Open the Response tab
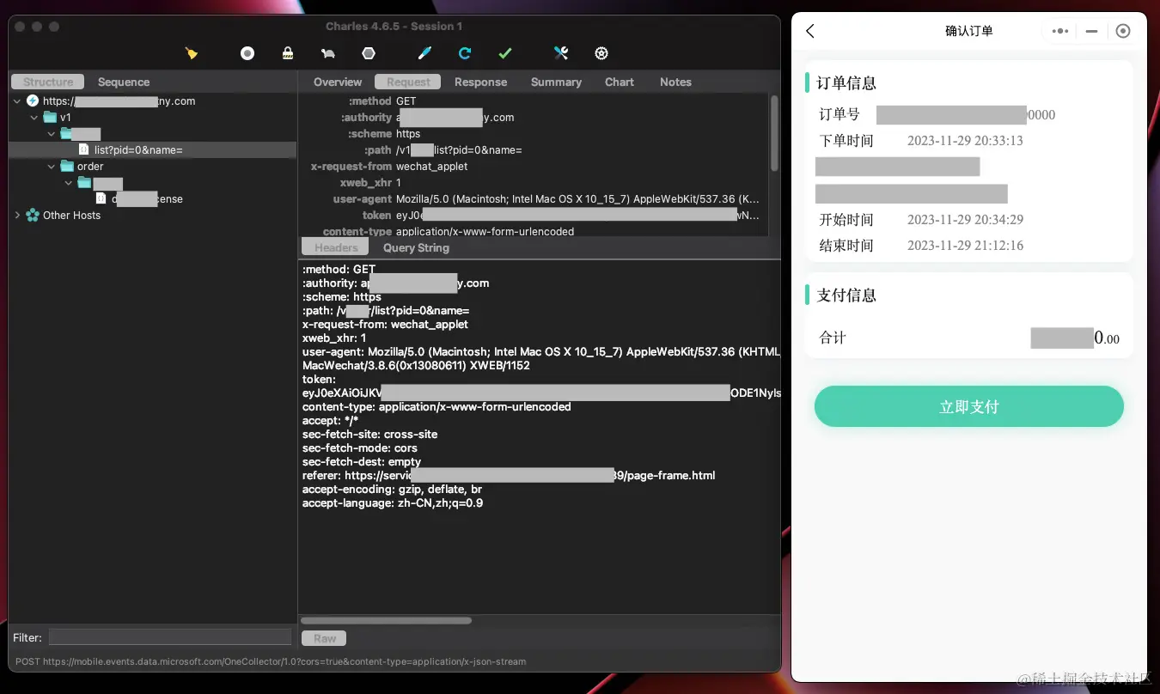The width and height of the screenshot is (1160, 694). [x=480, y=82]
